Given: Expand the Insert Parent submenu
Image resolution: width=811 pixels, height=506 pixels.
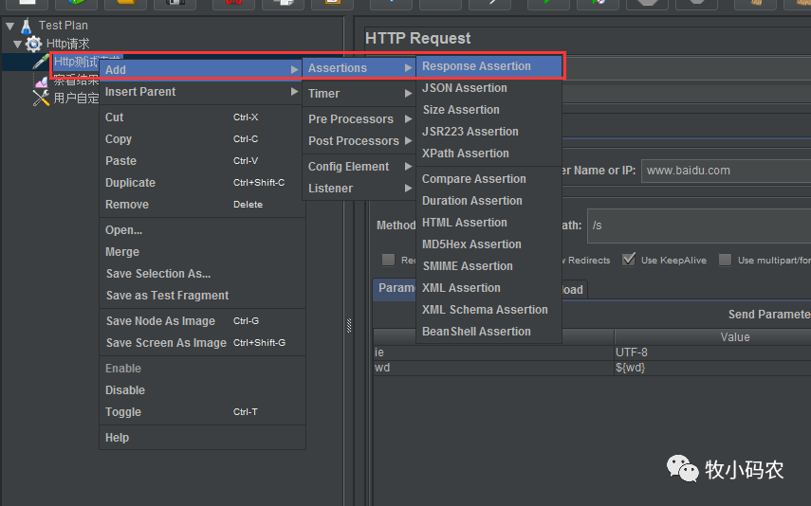Looking at the screenshot, I should 294,92.
